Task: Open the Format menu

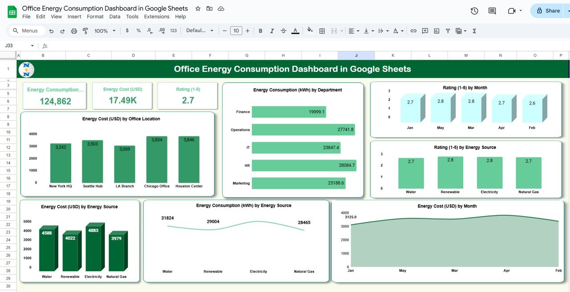Action: pos(95,16)
